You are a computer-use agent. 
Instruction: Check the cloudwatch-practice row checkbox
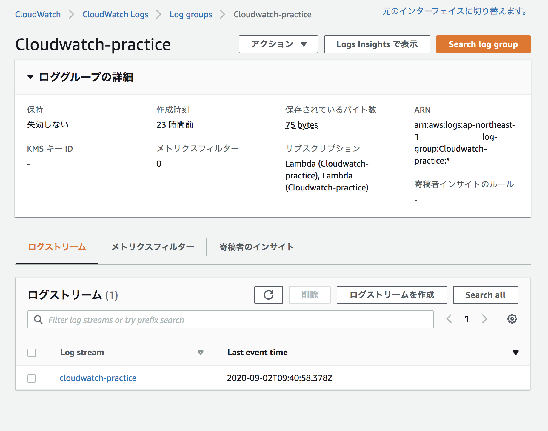pyautogui.click(x=31, y=378)
